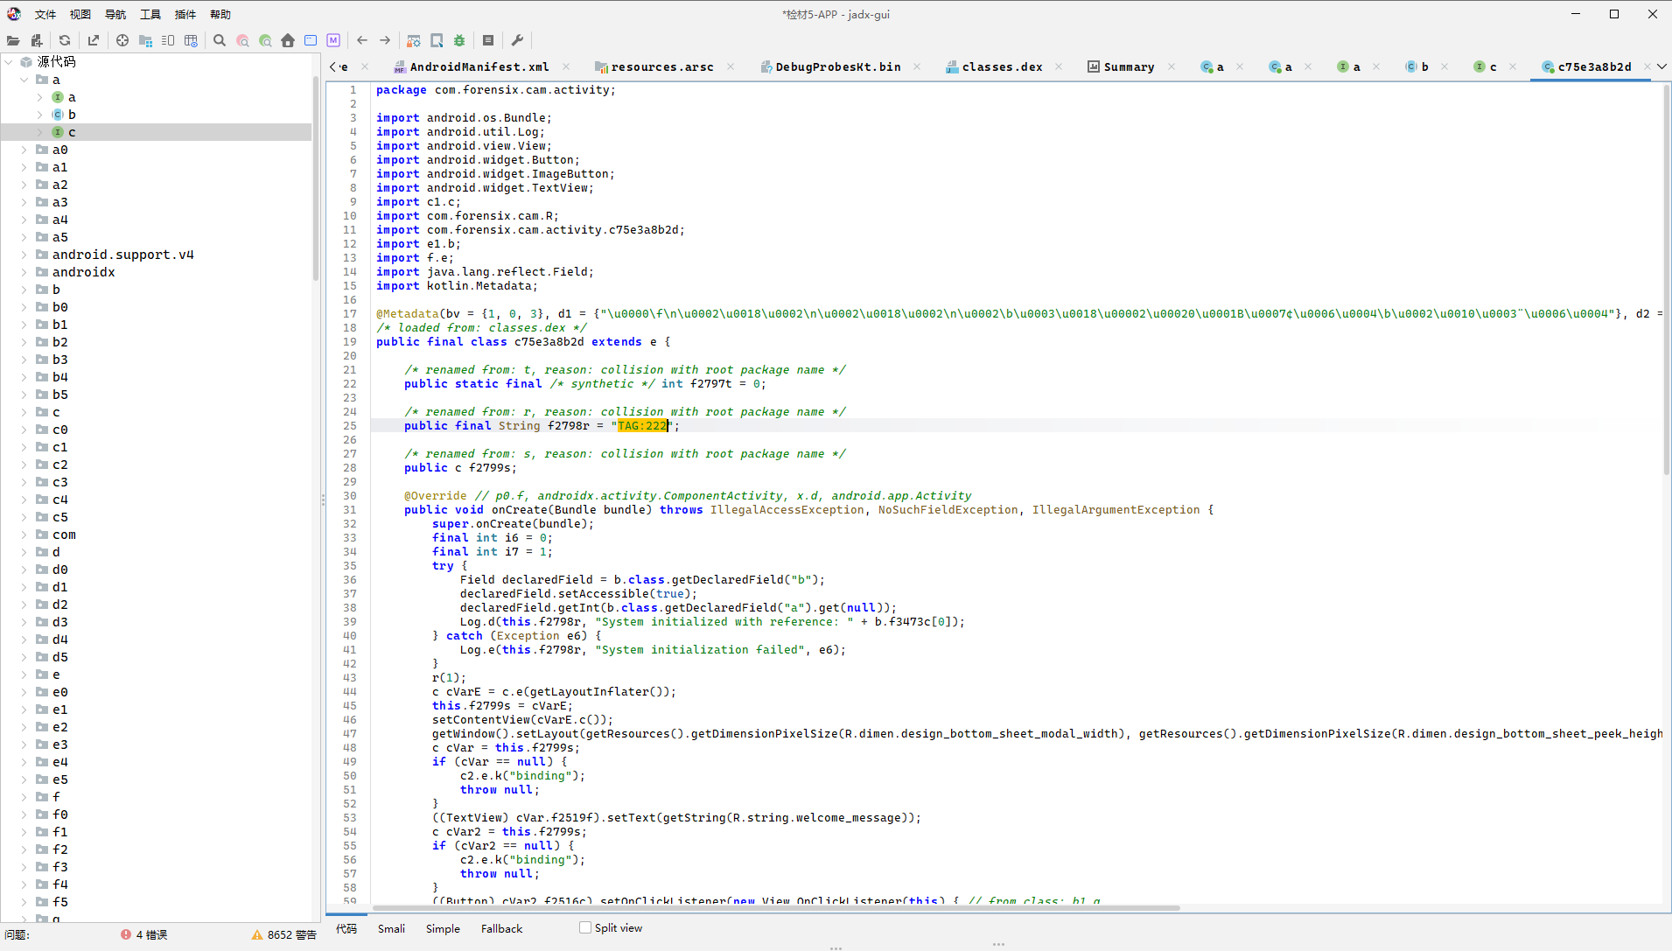
Task: Collapse the package a folder
Action: 24,80
